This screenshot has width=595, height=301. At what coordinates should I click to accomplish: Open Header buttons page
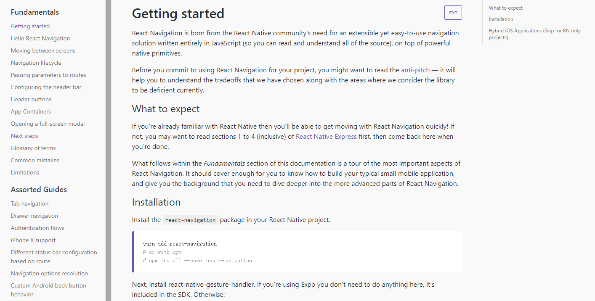coord(31,99)
